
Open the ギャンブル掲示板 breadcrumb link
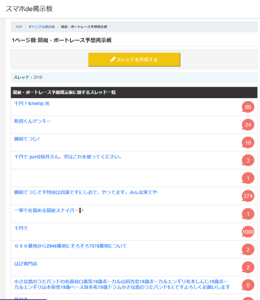pos(41,27)
